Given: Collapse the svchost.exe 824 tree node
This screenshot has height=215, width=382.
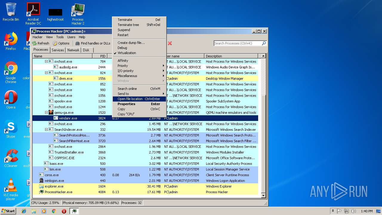Looking at the screenshot, I should (46, 73).
